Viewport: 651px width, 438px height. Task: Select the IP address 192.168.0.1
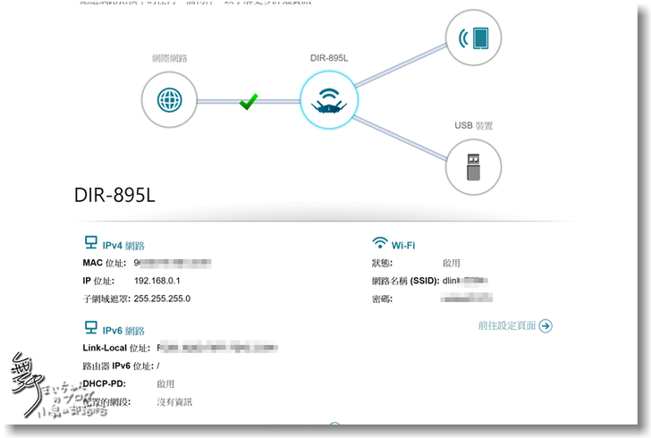(157, 281)
